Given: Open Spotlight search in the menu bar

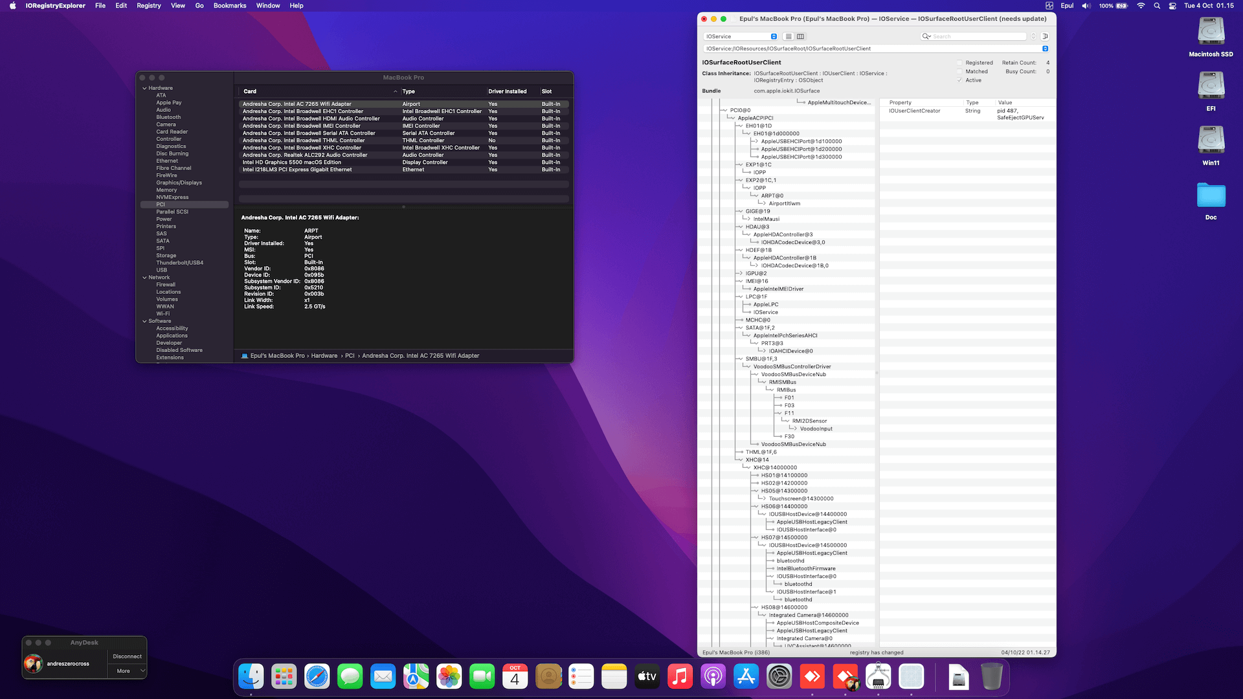Looking at the screenshot, I should pos(1157,6).
